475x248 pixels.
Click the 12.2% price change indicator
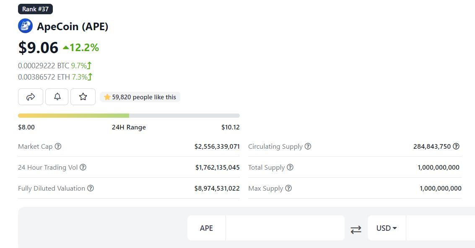coord(81,48)
